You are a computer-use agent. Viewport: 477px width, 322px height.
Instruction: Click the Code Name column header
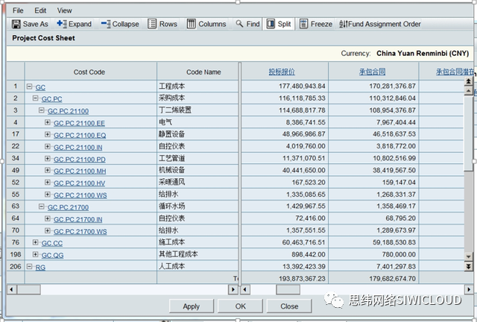coord(198,72)
